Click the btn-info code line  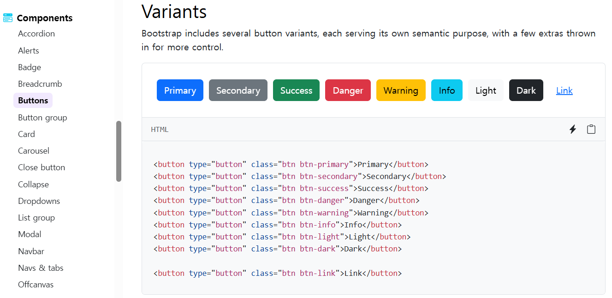[278, 225]
